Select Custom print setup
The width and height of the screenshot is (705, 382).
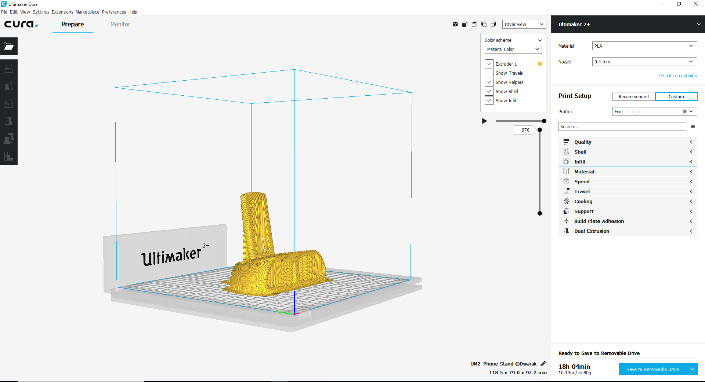[x=676, y=96]
